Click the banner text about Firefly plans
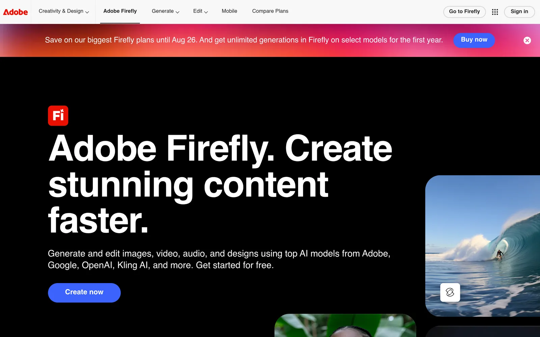This screenshot has width=540, height=337. pos(244,40)
